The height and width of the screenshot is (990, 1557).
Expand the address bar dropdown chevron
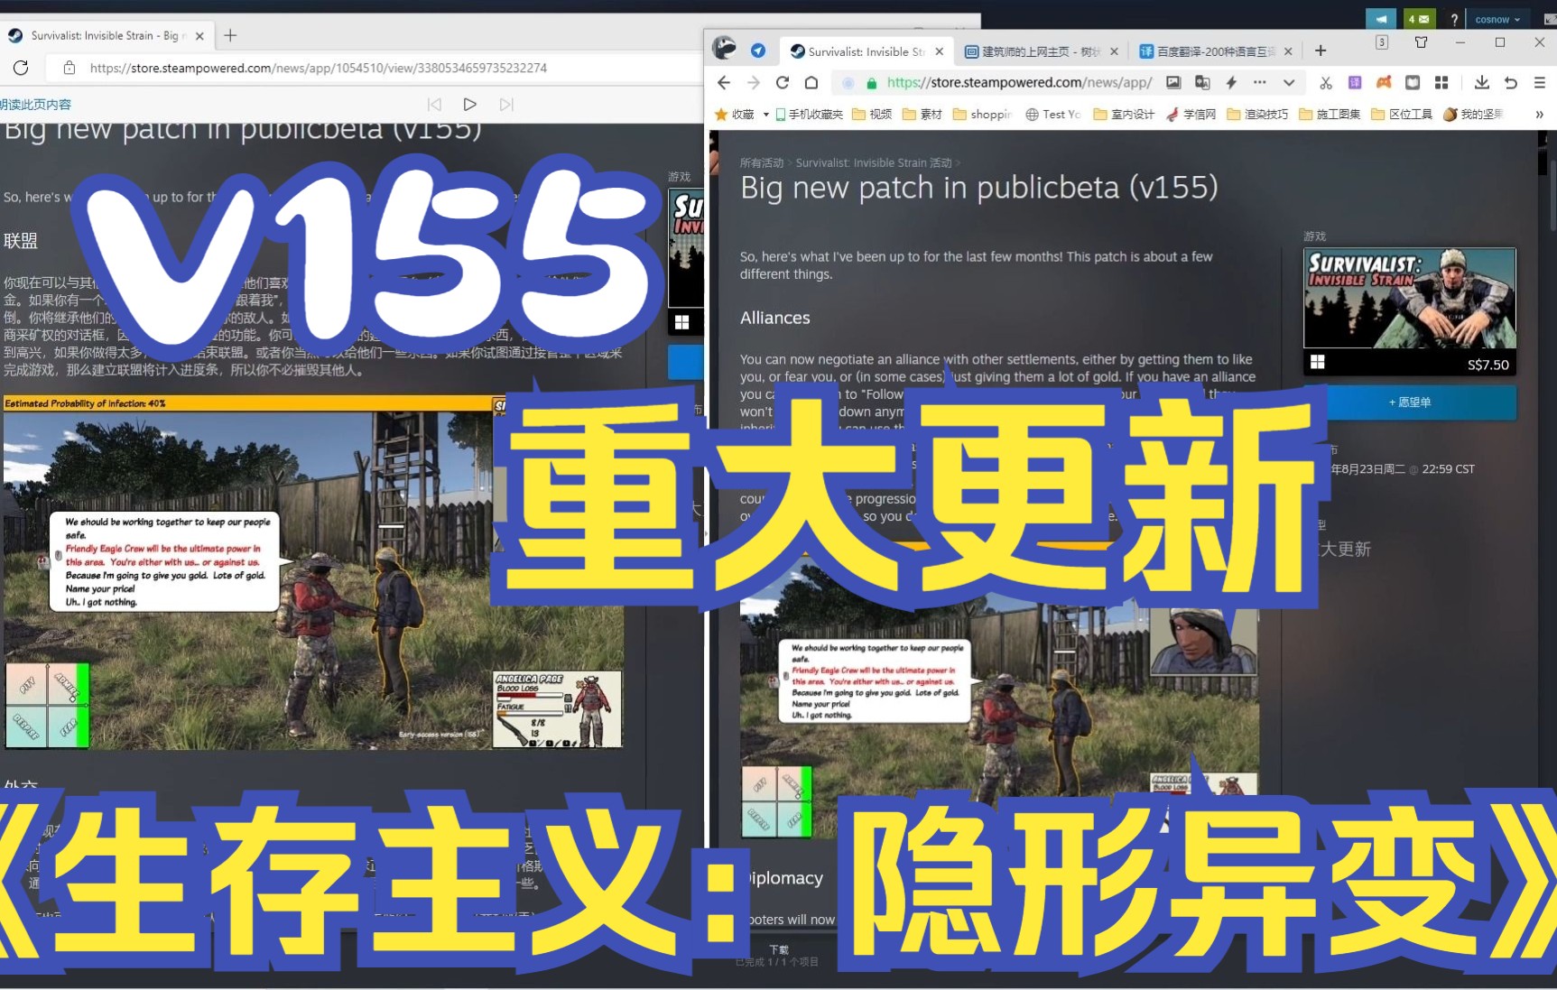coord(1289,82)
